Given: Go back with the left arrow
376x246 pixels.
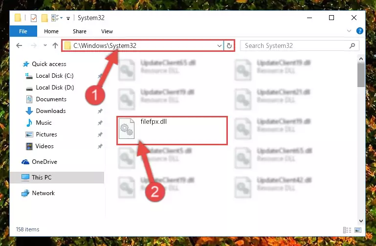Looking at the screenshot, I should [19, 45].
